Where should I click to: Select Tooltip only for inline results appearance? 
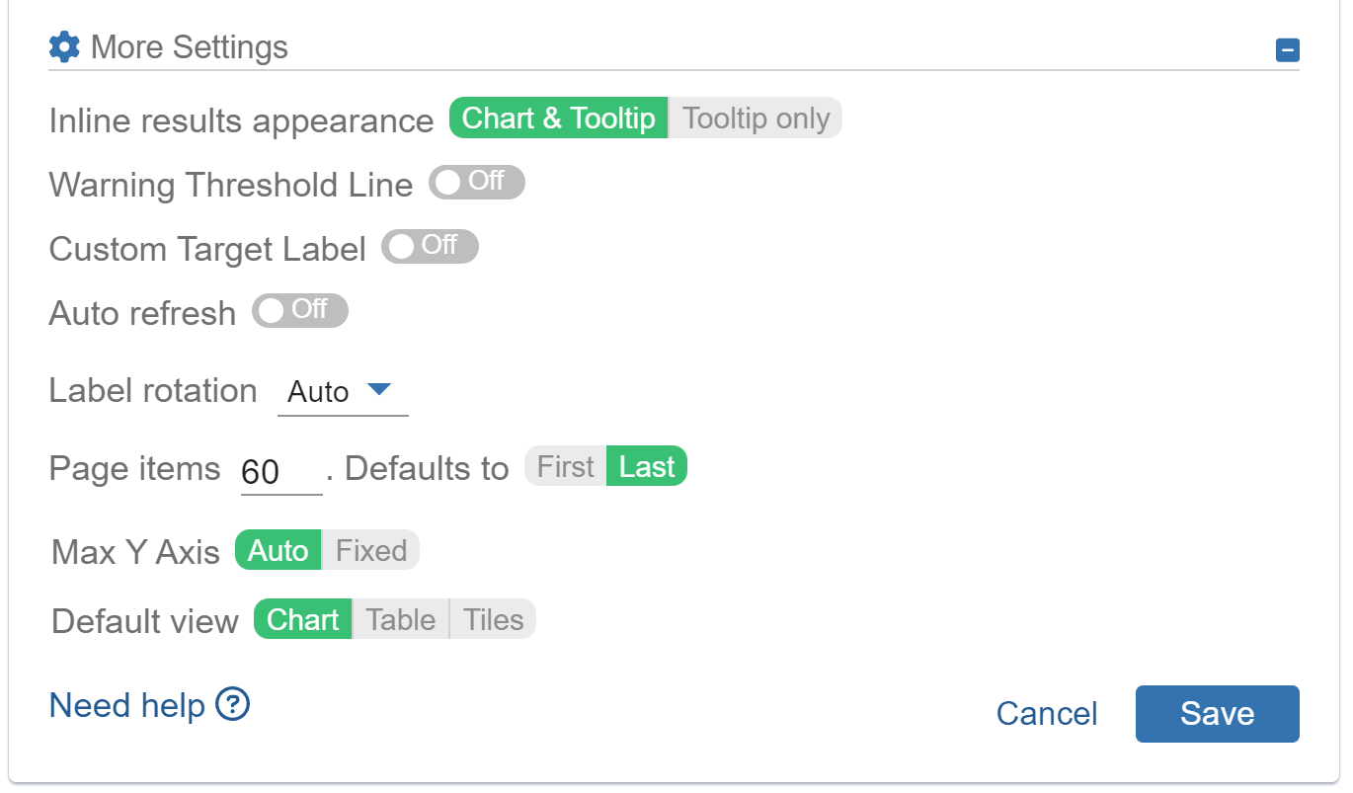coord(755,118)
